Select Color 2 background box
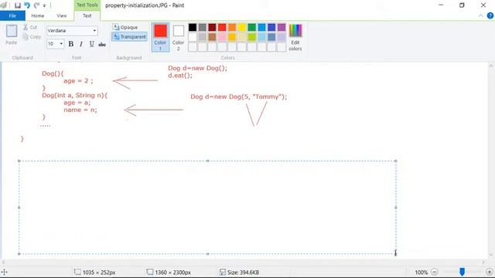Viewport: 495px width, 278px height. tap(178, 37)
